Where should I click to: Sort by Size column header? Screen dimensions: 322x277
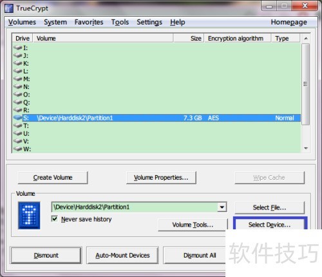[x=189, y=39]
